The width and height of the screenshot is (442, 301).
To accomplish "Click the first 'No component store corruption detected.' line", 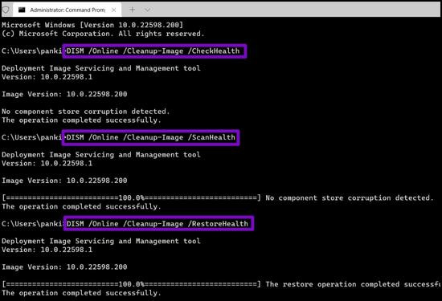I will [x=86, y=112].
